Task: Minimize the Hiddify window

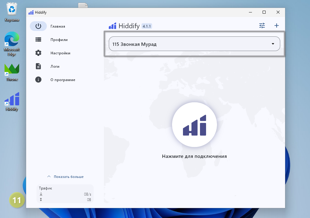Action: coord(250,12)
